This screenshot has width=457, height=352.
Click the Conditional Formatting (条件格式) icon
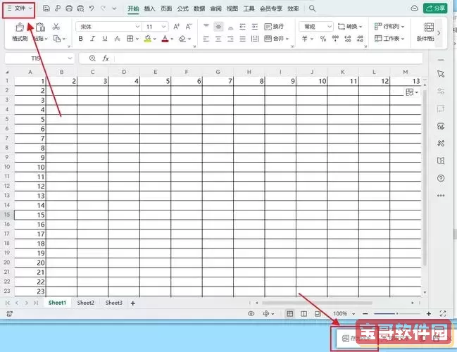pos(429,27)
